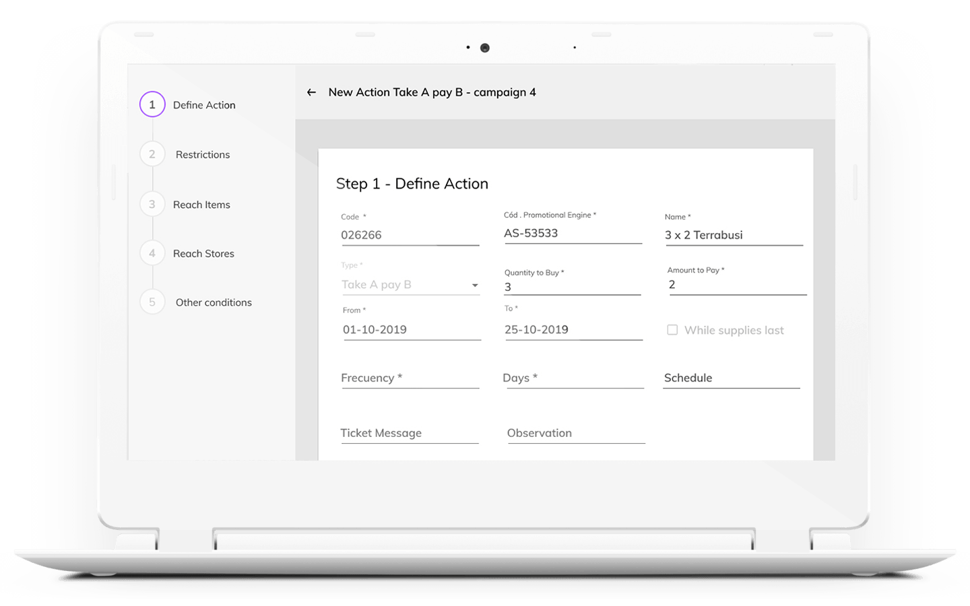Click the page title New Action Take A pay B - campaign 4

[432, 92]
